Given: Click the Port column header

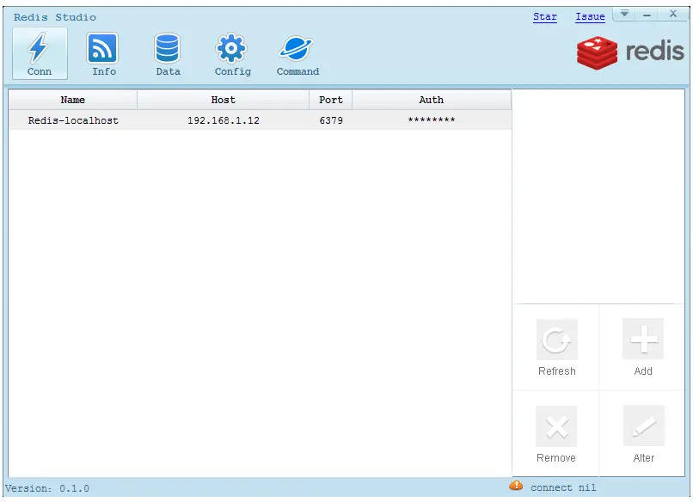Looking at the screenshot, I should [x=330, y=100].
